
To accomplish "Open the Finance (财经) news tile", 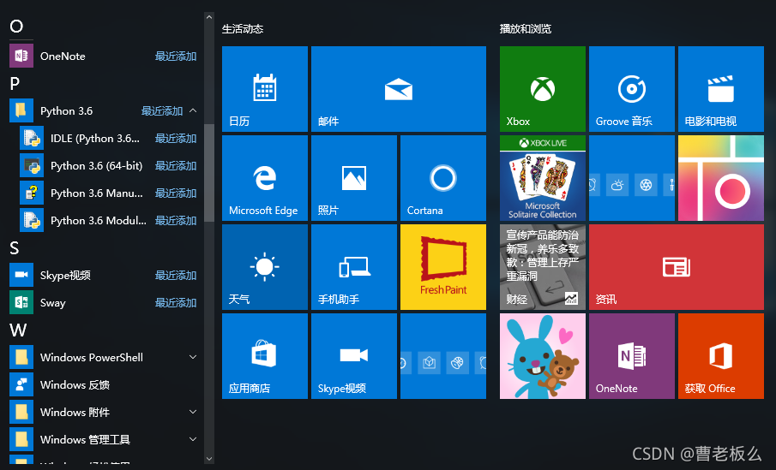I will click(543, 267).
